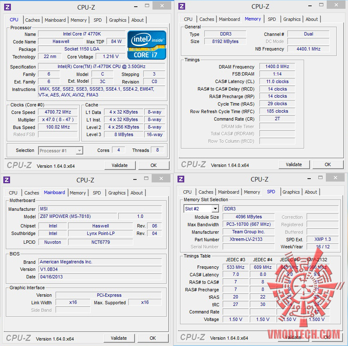Screen dimensions: 348x346
Task: Open the About tab in the CPU window
Action: click(137, 20)
